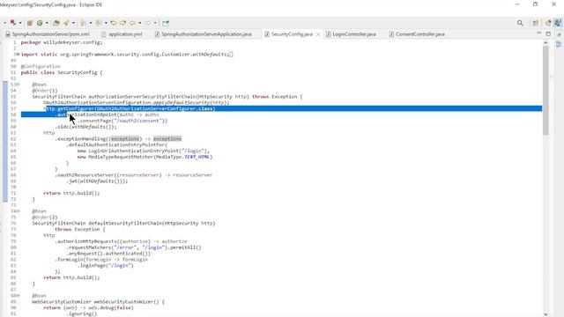Click the green New Java Class icon
Screen dimensions: 564x317
tap(40, 23)
